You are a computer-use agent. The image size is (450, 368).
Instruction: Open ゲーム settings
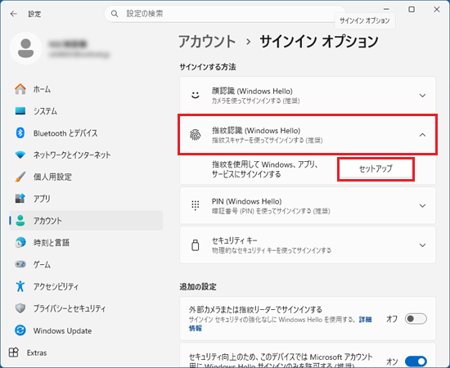pyautogui.click(x=86, y=264)
